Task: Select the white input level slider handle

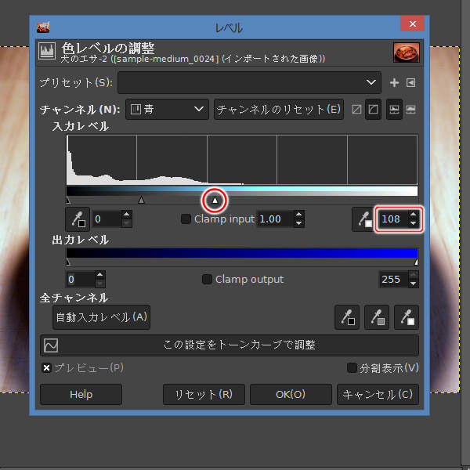Action: (x=215, y=200)
